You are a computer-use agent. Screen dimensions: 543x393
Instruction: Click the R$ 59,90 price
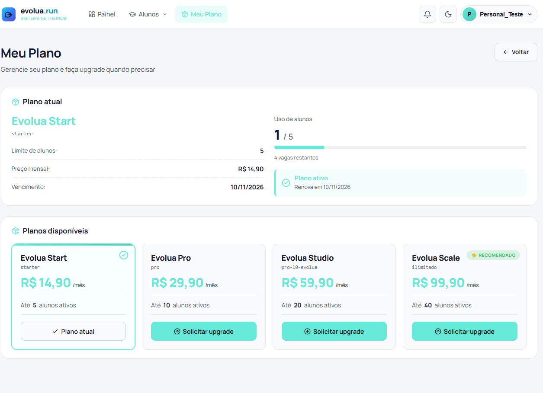point(308,283)
